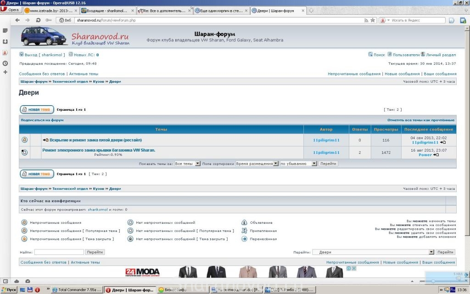Expand the 'Все темы' display filter dropdown
The height and width of the screenshot is (294, 470).
pos(198,164)
